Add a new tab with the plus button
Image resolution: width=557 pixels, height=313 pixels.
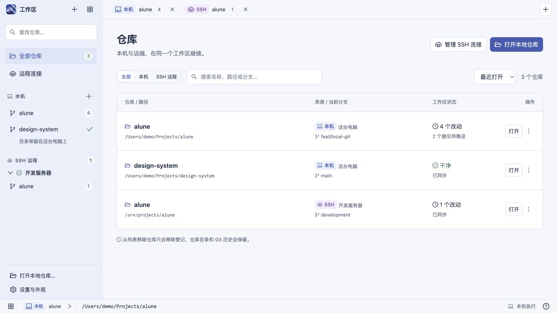tap(546, 9)
